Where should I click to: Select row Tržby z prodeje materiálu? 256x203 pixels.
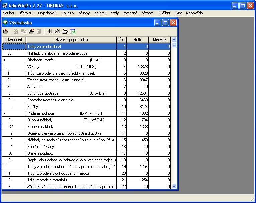coord(86,180)
